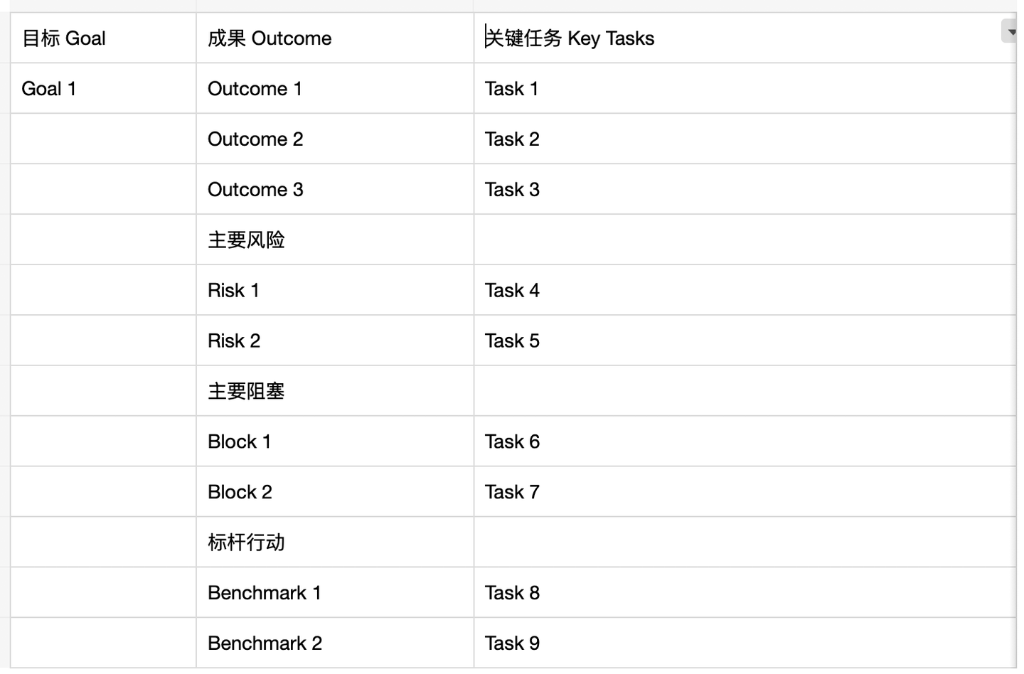This screenshot has height=674, width=1024.
Task: Select the Benchmark 2 cell
Action: point(335,643)
